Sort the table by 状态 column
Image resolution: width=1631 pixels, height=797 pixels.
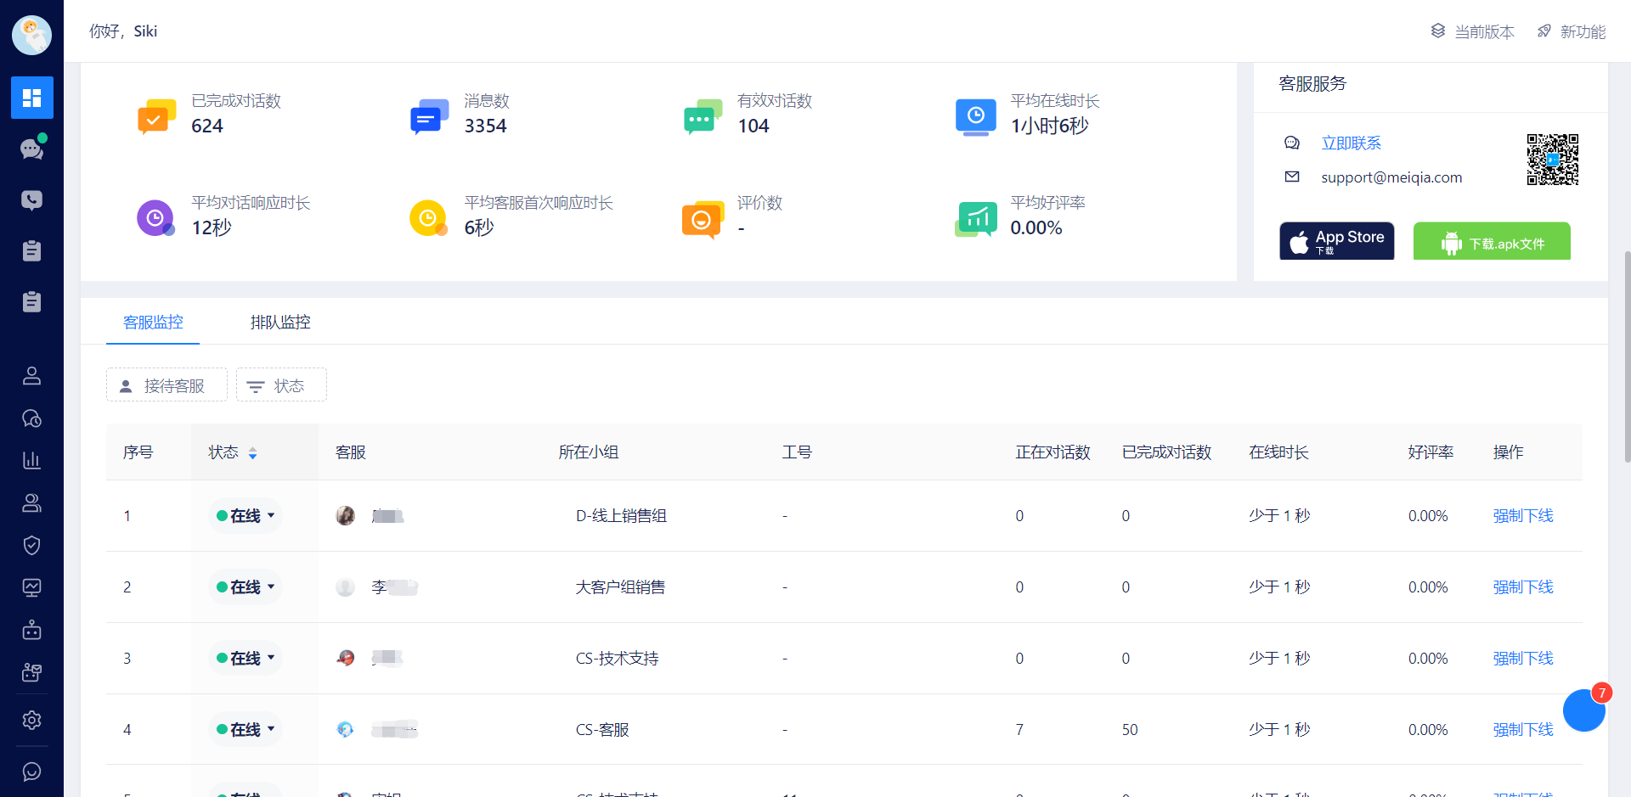[x=252, y=453]
